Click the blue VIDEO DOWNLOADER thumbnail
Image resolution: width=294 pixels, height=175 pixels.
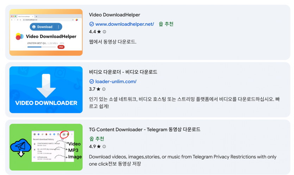(x=46, y=90)
